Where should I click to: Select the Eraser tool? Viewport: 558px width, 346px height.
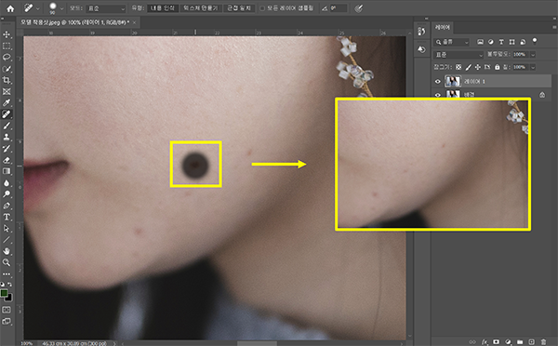7,160
